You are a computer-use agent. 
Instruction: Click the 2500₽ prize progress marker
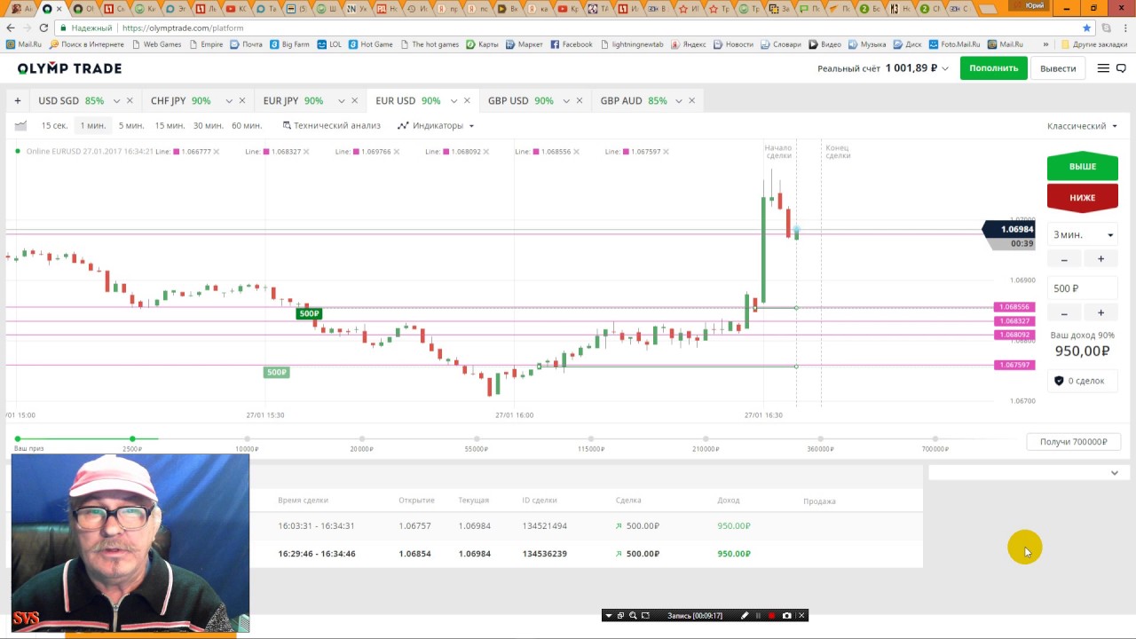click(x=132, y=438)
